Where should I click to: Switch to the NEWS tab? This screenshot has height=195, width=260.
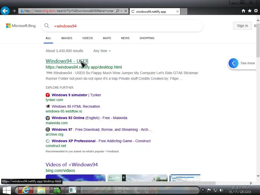pyautogui.click(x=125, y=38)
